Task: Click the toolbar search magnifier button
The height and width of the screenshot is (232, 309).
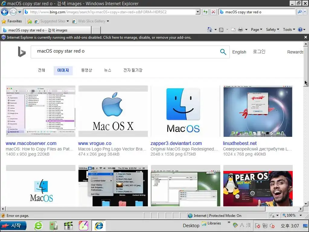Action: pos(300,12)
